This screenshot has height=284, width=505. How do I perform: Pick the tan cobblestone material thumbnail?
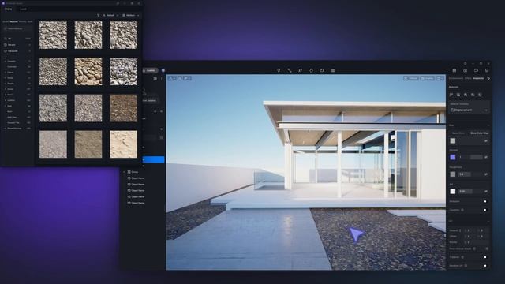click(x=88, y=72)
